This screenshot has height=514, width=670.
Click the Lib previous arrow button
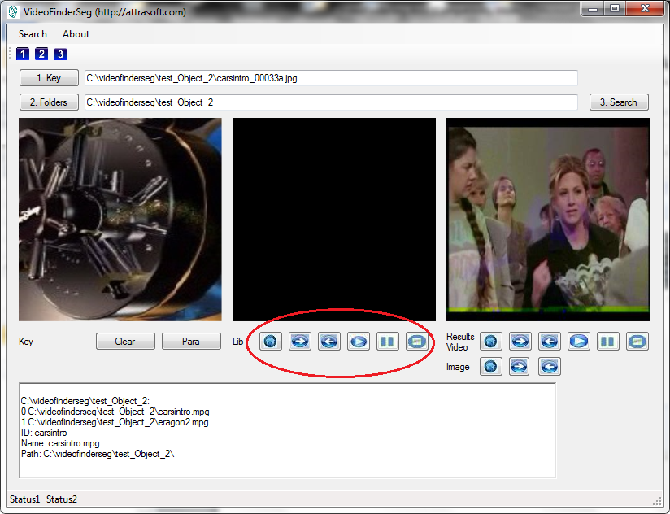coord(329,342)
